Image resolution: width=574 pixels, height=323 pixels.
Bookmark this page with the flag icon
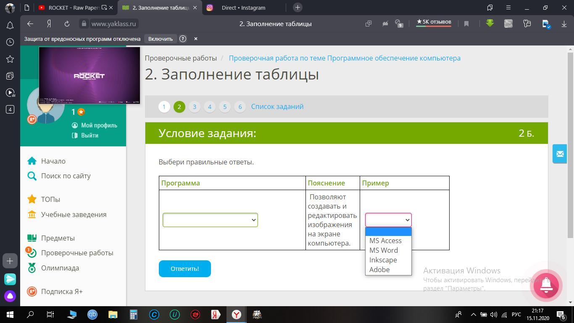pos(466,24)
